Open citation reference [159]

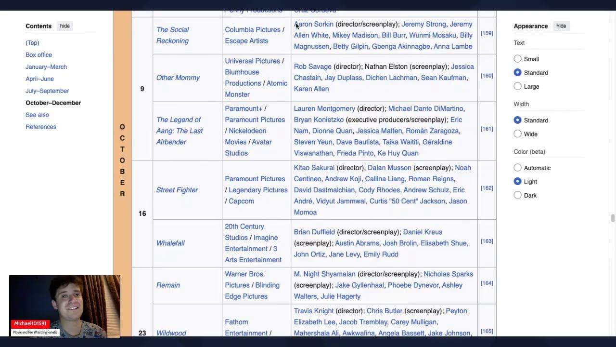coord(487,33)
